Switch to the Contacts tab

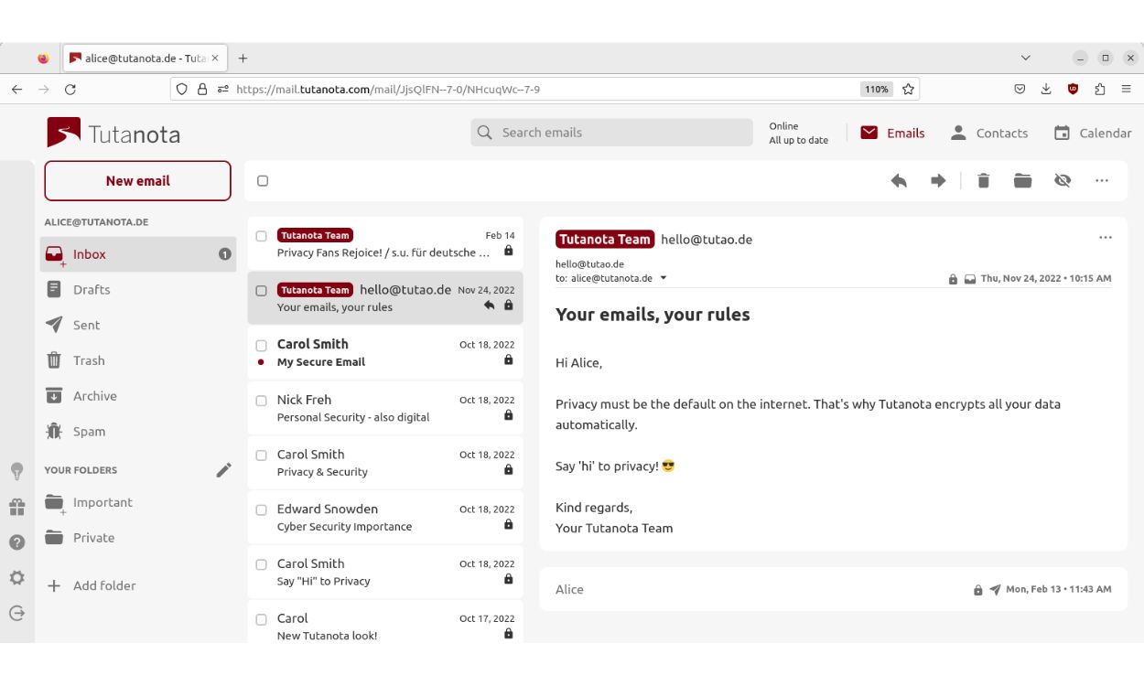[990, 133]
